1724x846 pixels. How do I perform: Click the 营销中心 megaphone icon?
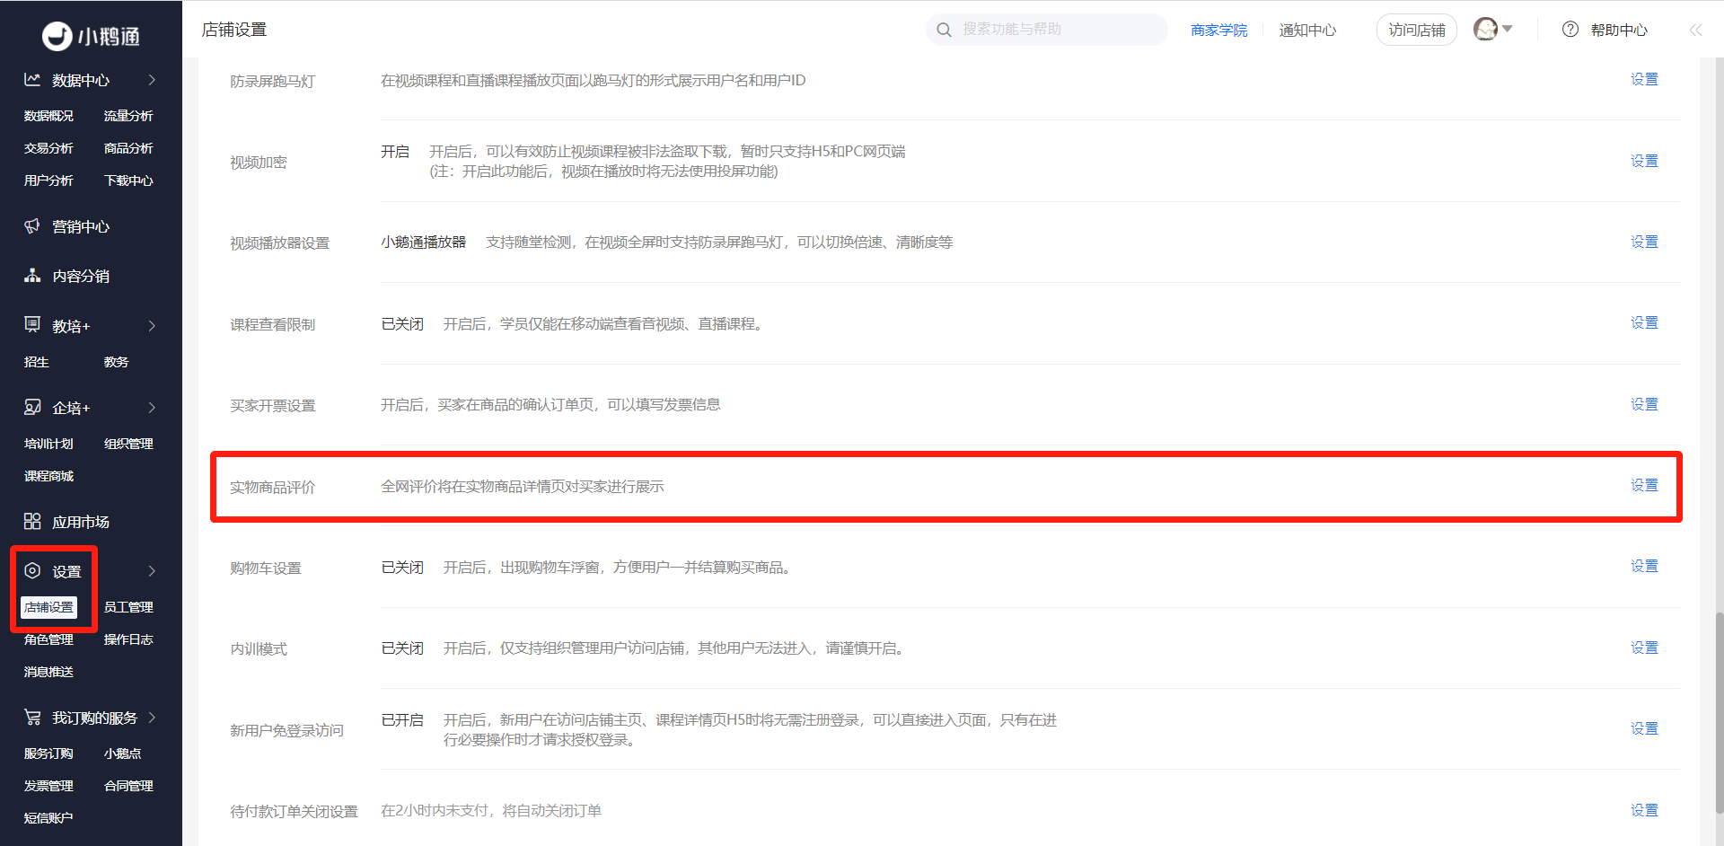tap(32, 225)
